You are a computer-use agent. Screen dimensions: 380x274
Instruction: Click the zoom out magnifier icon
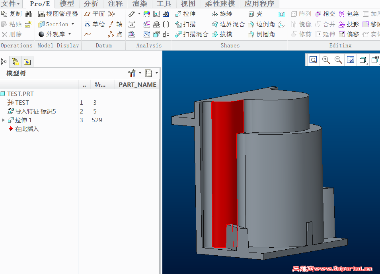click(338, 60)
